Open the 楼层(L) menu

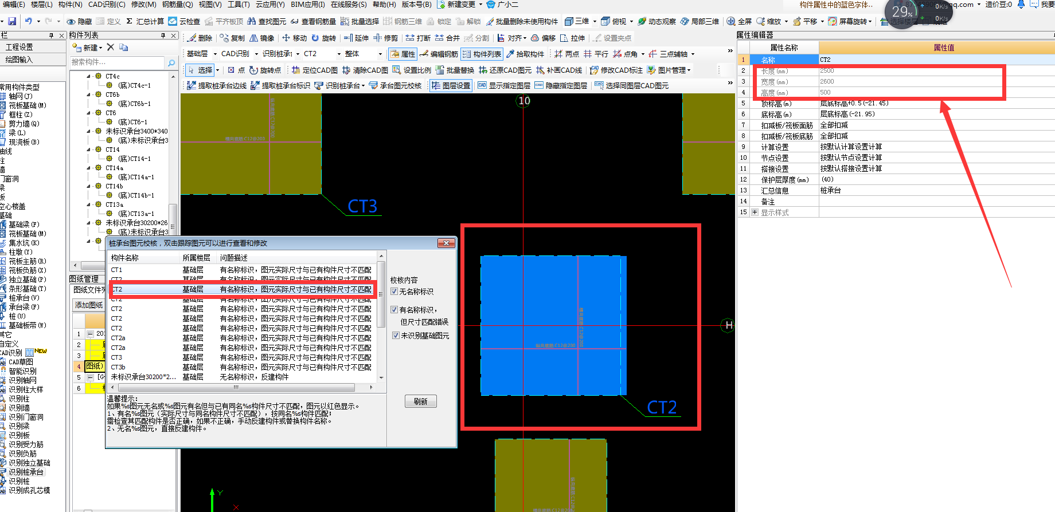(42, 5)
